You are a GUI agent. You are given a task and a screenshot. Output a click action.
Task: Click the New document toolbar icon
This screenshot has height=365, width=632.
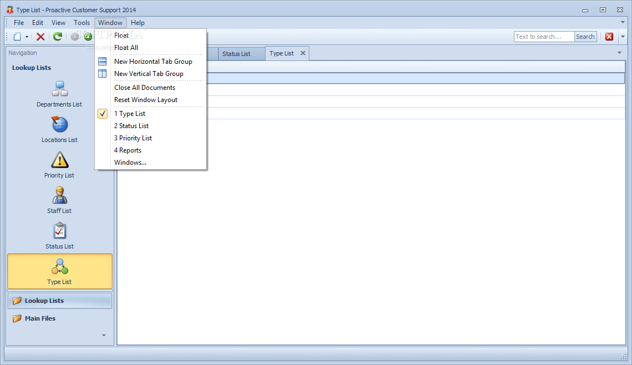click(17, 37)
